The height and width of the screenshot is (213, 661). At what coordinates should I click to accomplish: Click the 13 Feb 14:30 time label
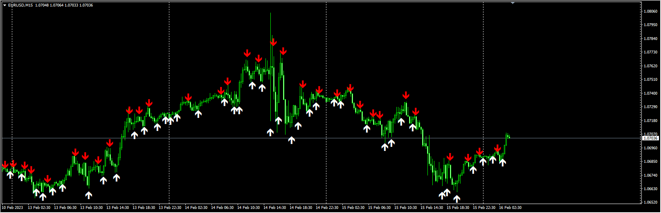point(118,208)
